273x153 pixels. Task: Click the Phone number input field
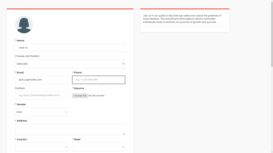pos(98,80)
